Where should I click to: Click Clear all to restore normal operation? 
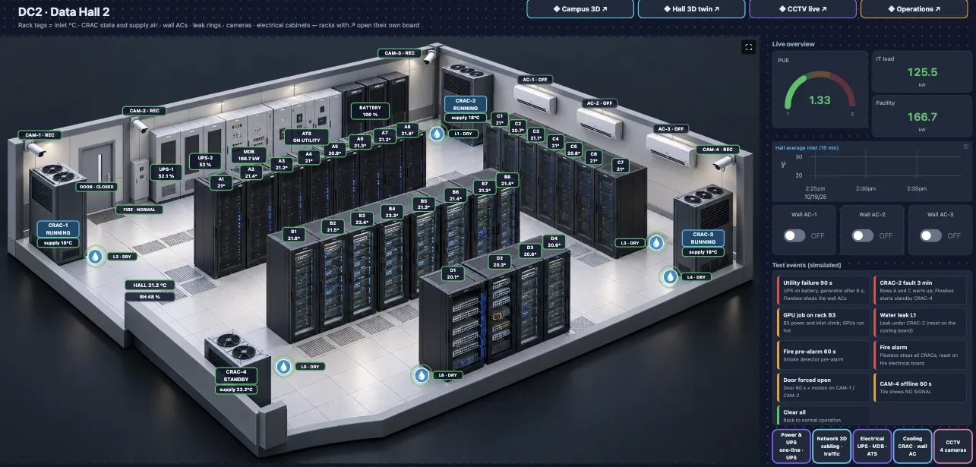pyautogui.click(x=823, y=415)
